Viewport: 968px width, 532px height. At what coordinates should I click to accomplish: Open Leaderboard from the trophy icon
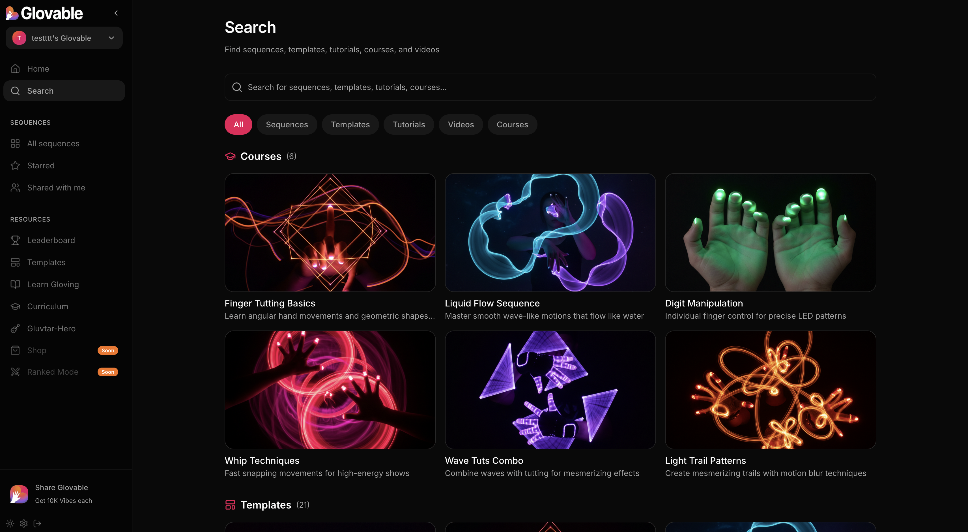tap(15, 240)
